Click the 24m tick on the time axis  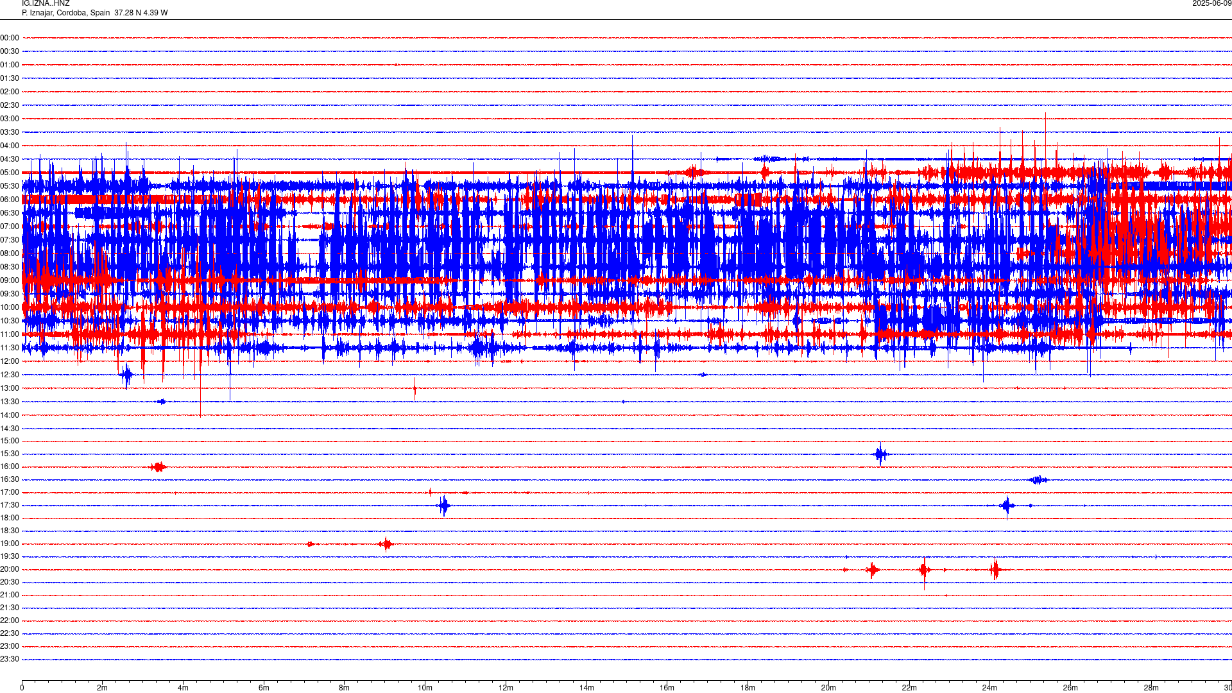989,688
